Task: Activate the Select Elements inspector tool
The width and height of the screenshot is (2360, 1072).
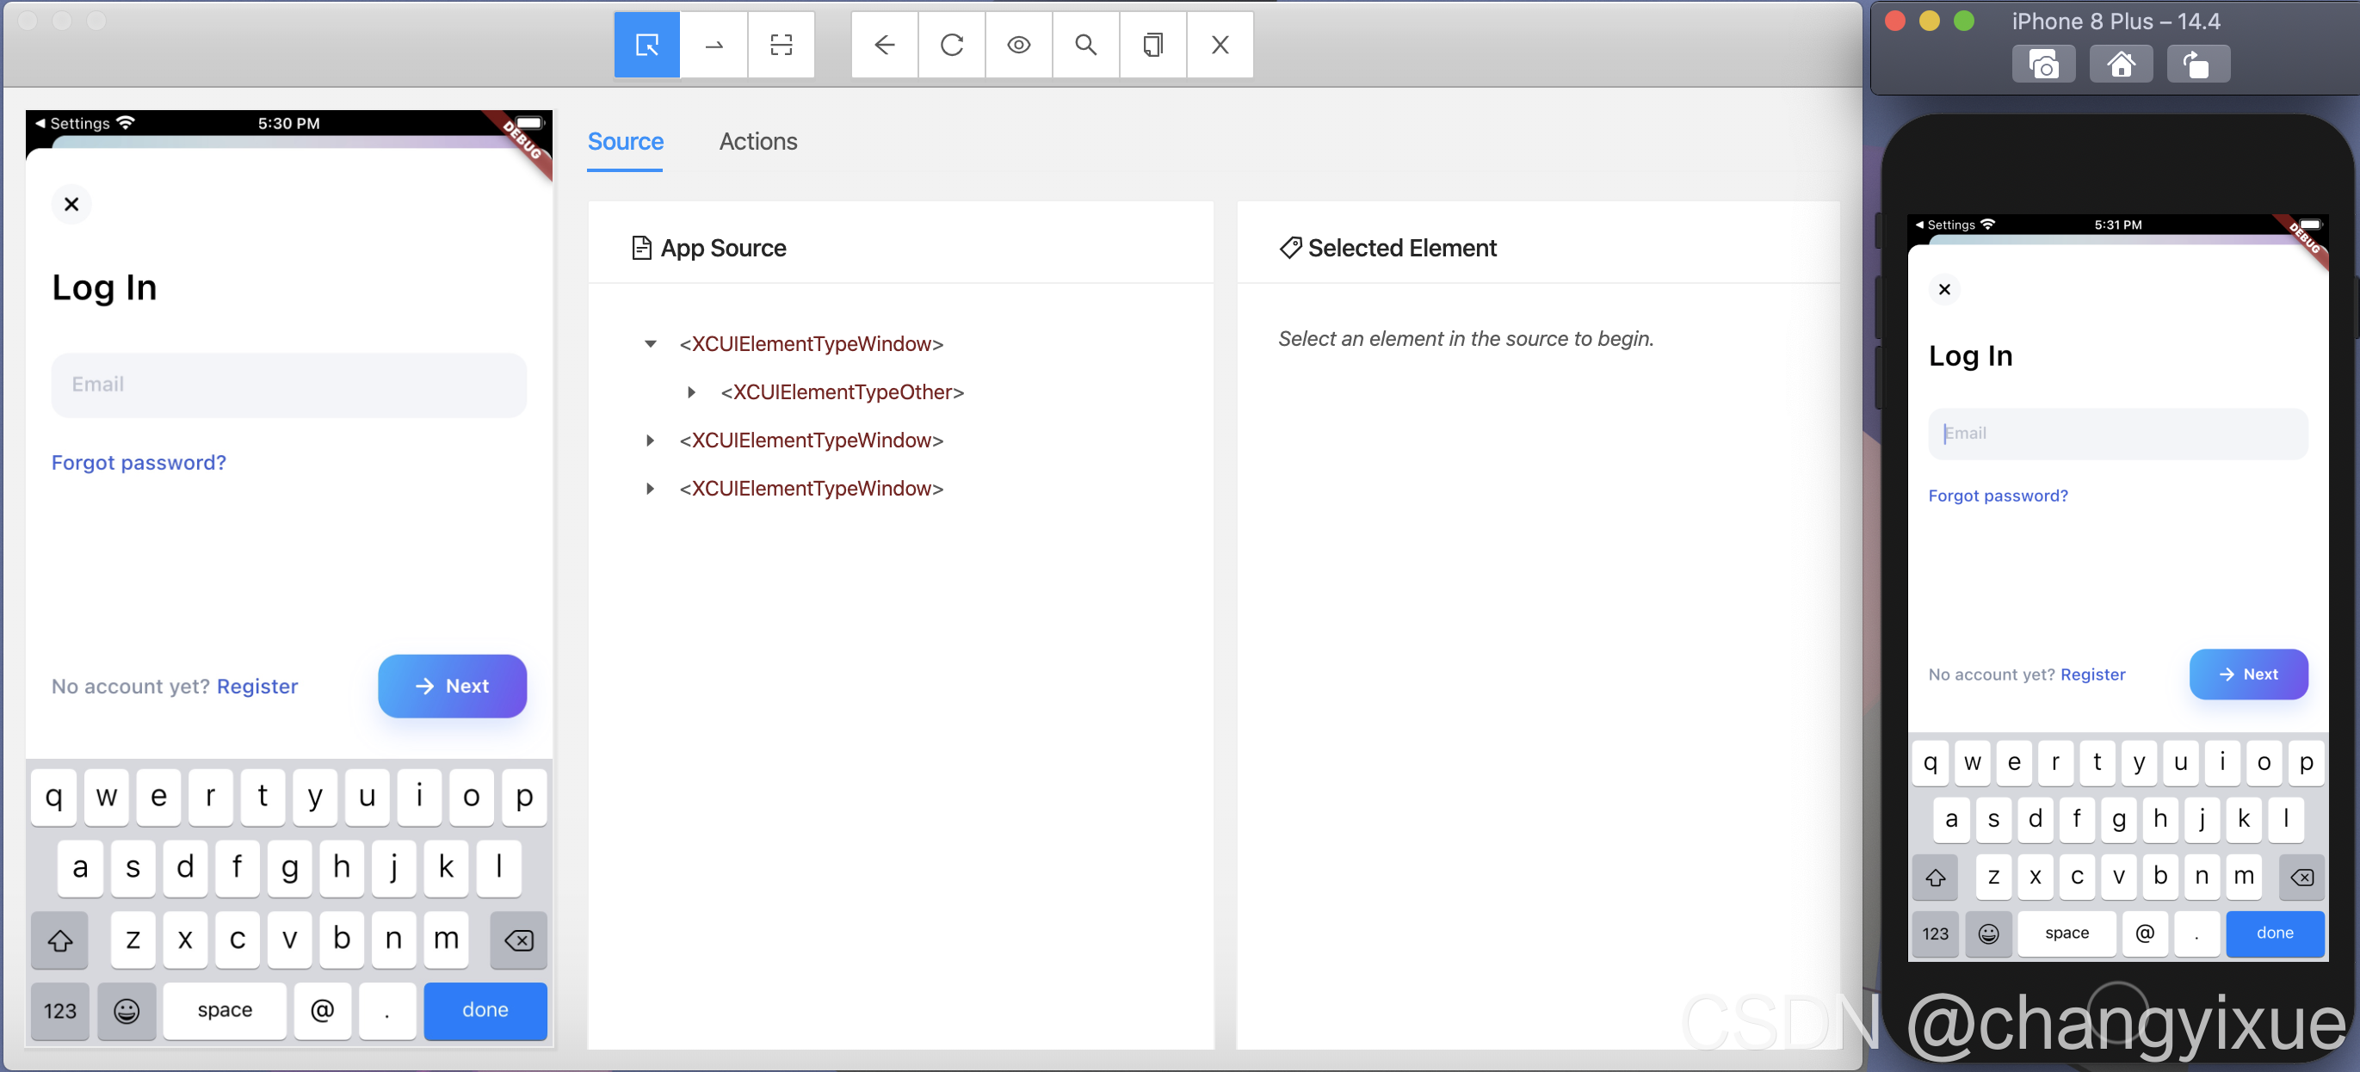Action: click(646, 44)
